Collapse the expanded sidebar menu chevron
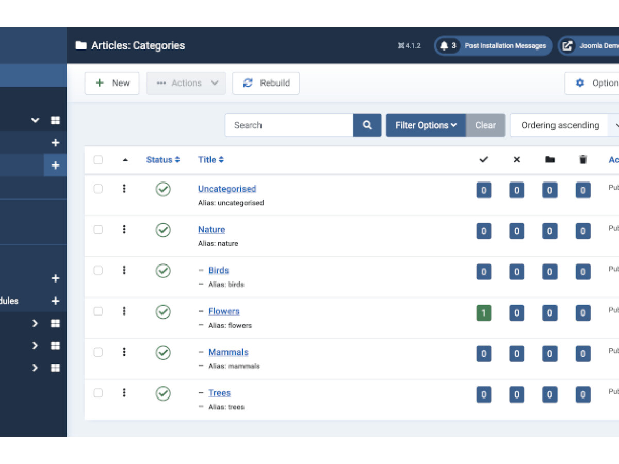 (35, 120)
